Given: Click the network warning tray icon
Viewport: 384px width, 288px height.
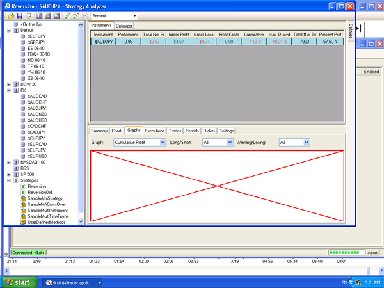Looking at the screenshot, I should point(358,283).
